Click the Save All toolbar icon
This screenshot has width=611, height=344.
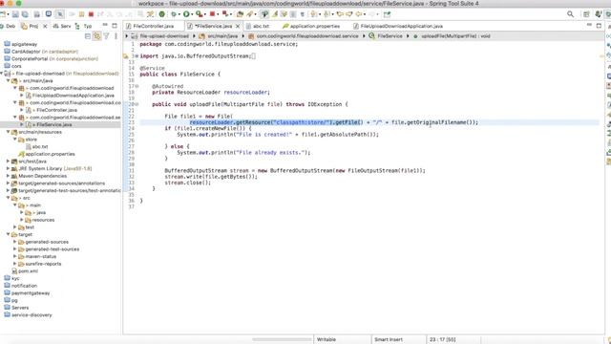[25, 14]
